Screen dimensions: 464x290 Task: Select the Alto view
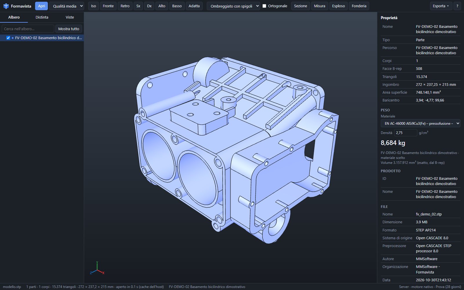(162, 6)
